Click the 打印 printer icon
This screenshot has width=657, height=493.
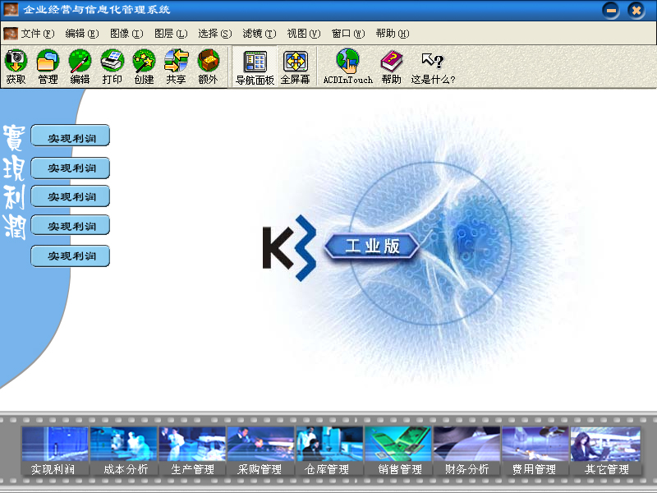coord(112,67)
